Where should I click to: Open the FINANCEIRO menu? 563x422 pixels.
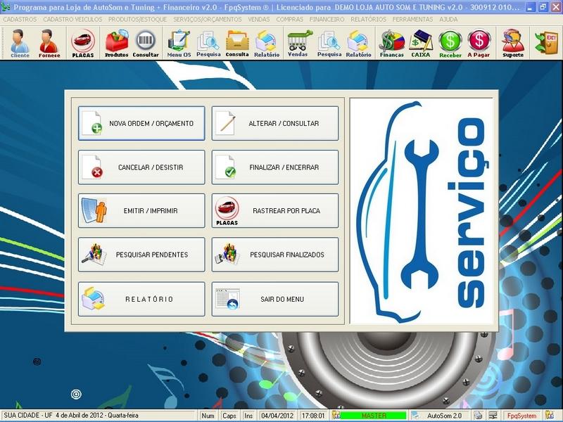coord(327,20)
